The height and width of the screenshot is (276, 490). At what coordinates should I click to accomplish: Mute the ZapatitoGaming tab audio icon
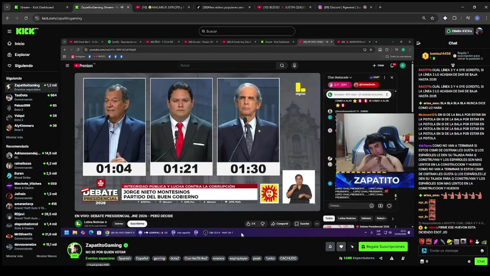pos(122,7)
